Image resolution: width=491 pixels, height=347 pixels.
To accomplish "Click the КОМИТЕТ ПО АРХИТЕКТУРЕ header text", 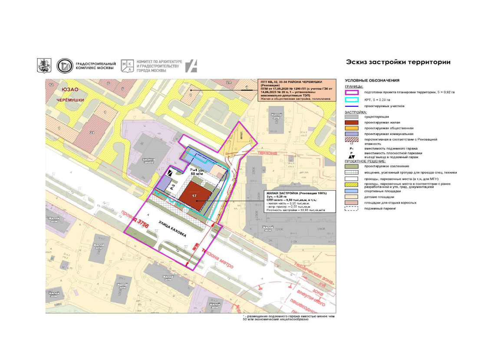I will point(159,66).
